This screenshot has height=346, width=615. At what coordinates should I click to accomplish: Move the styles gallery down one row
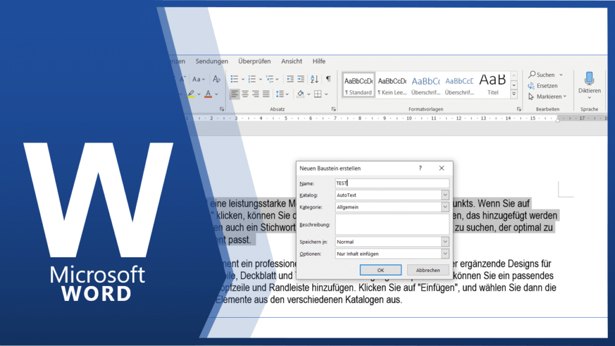[514, 85]
